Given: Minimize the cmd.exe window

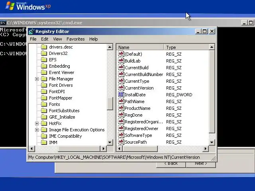Looking at the screenshot, I should pyautogui.click(x=244, y=23).
